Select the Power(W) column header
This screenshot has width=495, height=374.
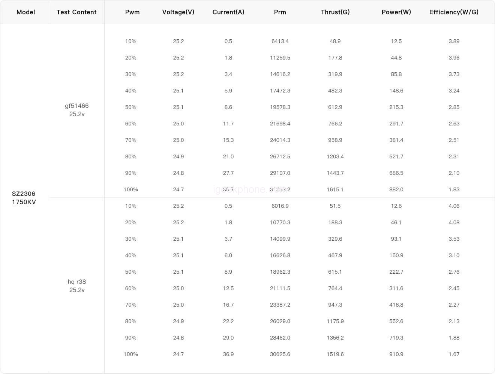click(396, 12)
